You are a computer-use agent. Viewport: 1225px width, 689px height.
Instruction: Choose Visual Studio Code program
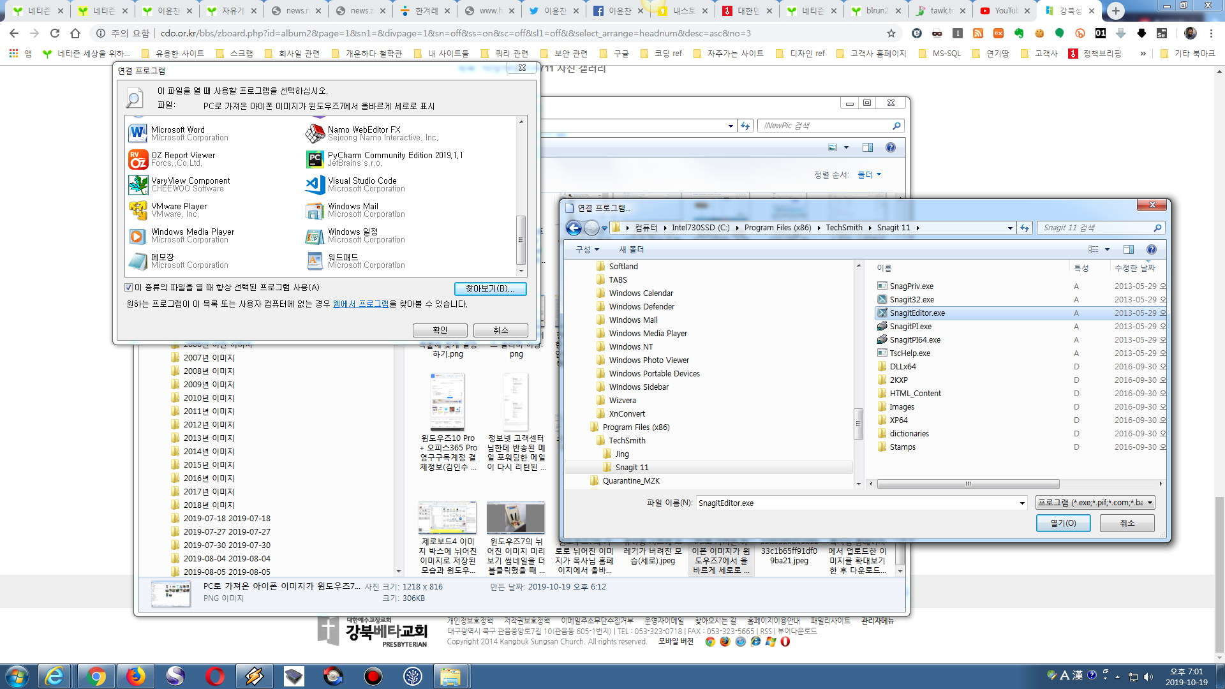point(355,184)
